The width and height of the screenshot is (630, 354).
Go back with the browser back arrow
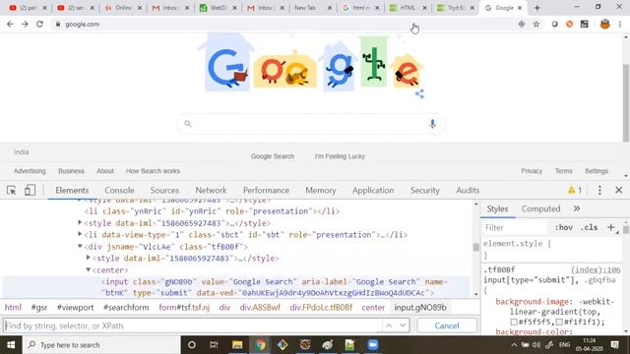click(x=10, y=24)
